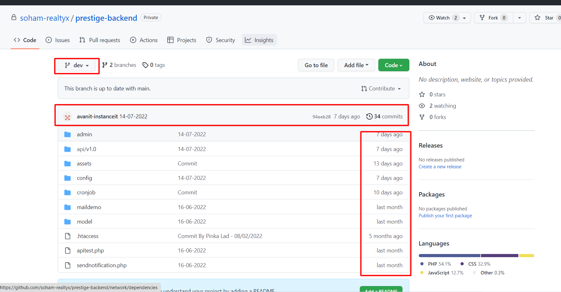Click the CSS purple language bar segment
This screenshot has width=561, height=292.
click(499, 256)
